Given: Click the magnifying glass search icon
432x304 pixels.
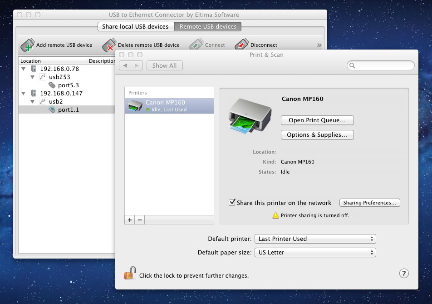Looking at the screenshot, I should 352,65.
